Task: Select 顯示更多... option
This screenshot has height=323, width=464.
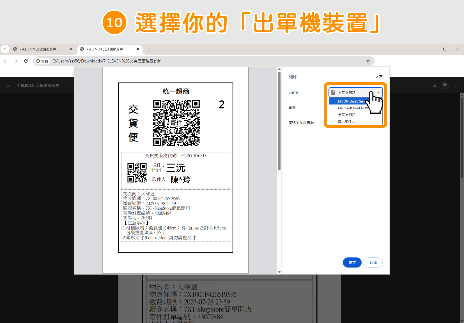Action: pos(355,121)
